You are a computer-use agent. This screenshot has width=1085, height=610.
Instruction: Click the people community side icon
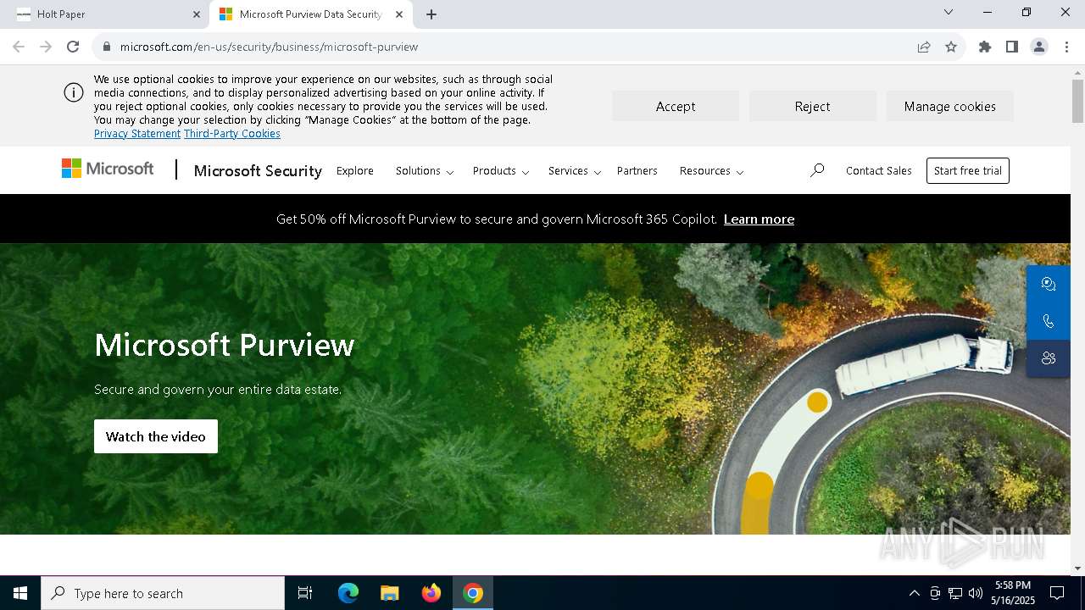tap(1049, 358)
